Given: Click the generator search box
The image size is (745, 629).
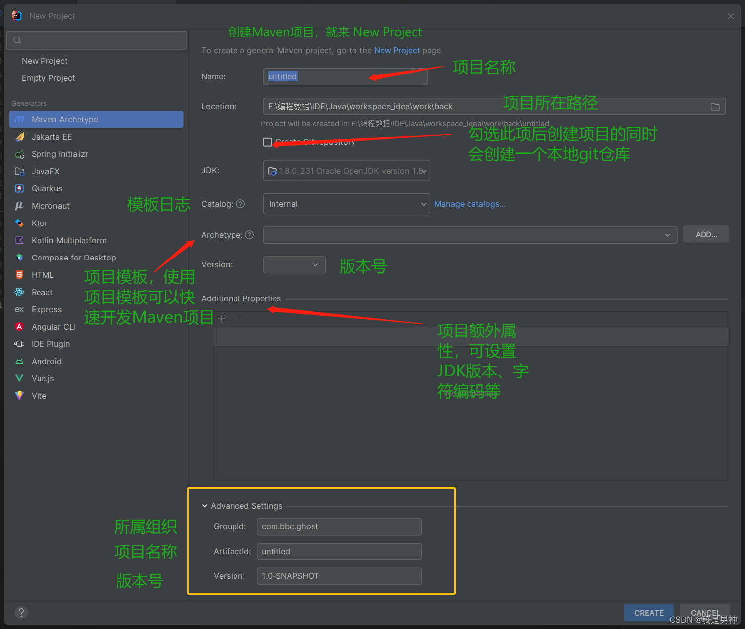Looking at the screenshot, I should pos(97,40).
